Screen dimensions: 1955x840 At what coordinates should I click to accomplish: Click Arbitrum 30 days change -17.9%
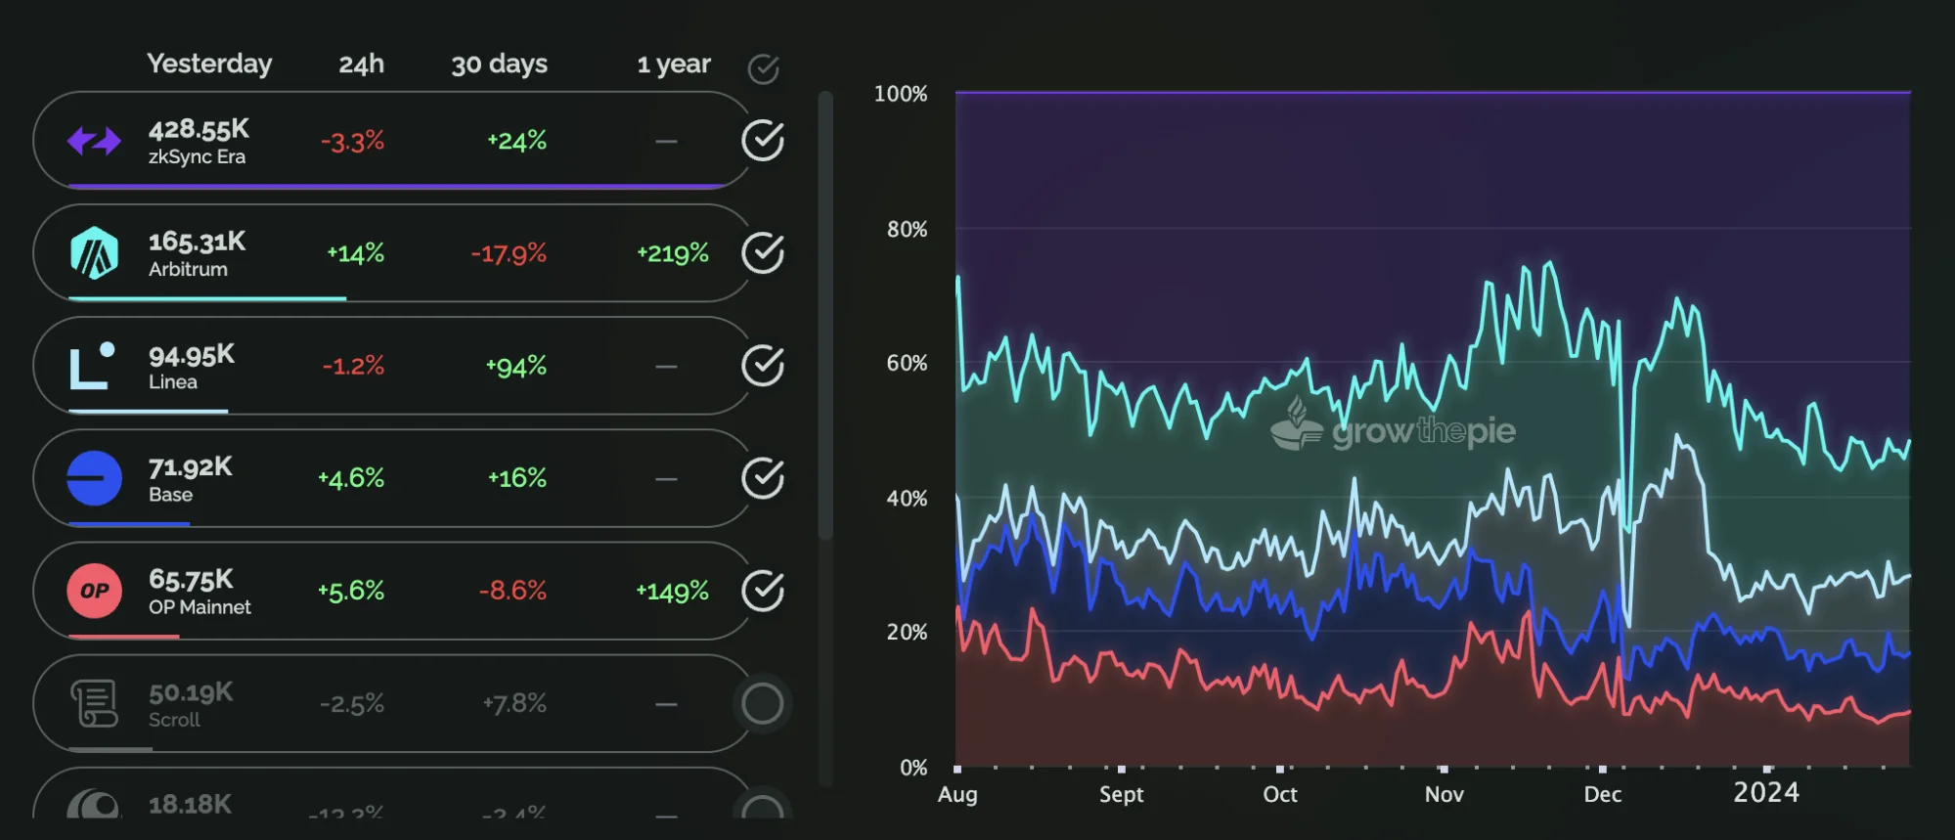[x=509, y=254]
